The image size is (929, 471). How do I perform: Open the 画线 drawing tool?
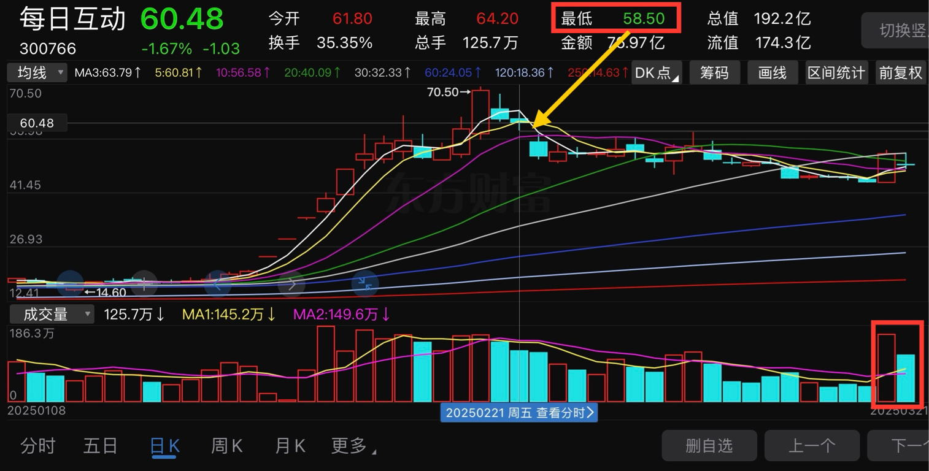coord(772,73)
